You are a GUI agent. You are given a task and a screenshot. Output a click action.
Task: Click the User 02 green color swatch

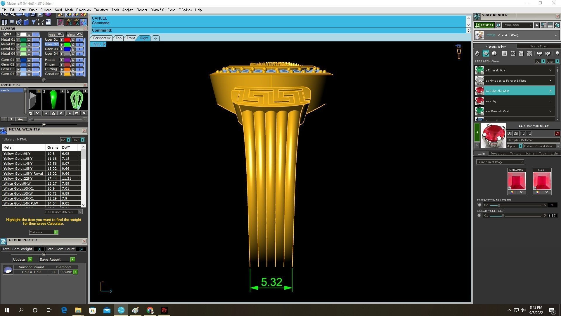pos(67,44)
